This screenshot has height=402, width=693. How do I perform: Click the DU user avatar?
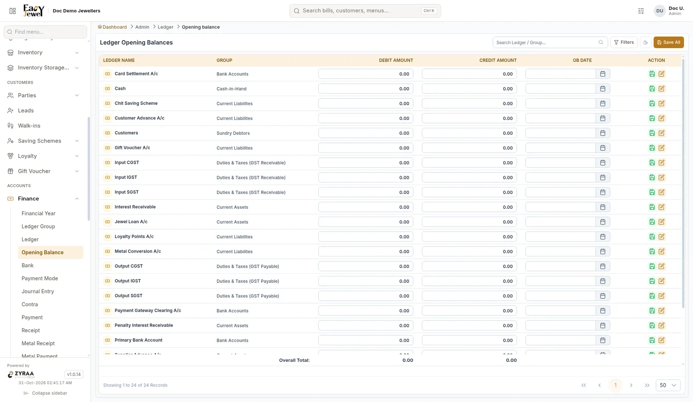coord(660,11)
